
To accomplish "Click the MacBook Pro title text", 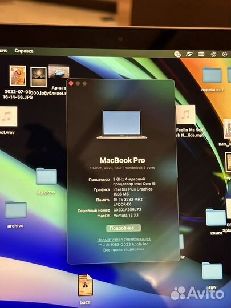I will pos(123,160).
